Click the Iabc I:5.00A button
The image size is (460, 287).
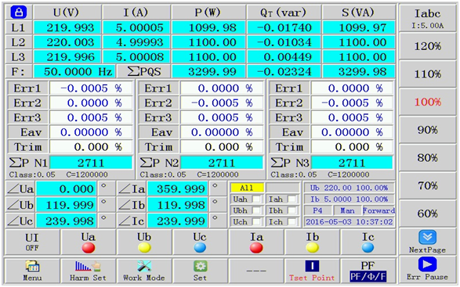pos(427,18)
